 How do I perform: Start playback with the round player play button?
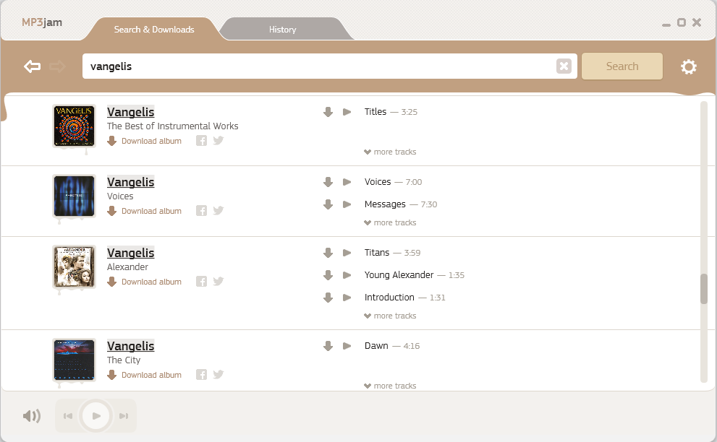tap(96, 416)
